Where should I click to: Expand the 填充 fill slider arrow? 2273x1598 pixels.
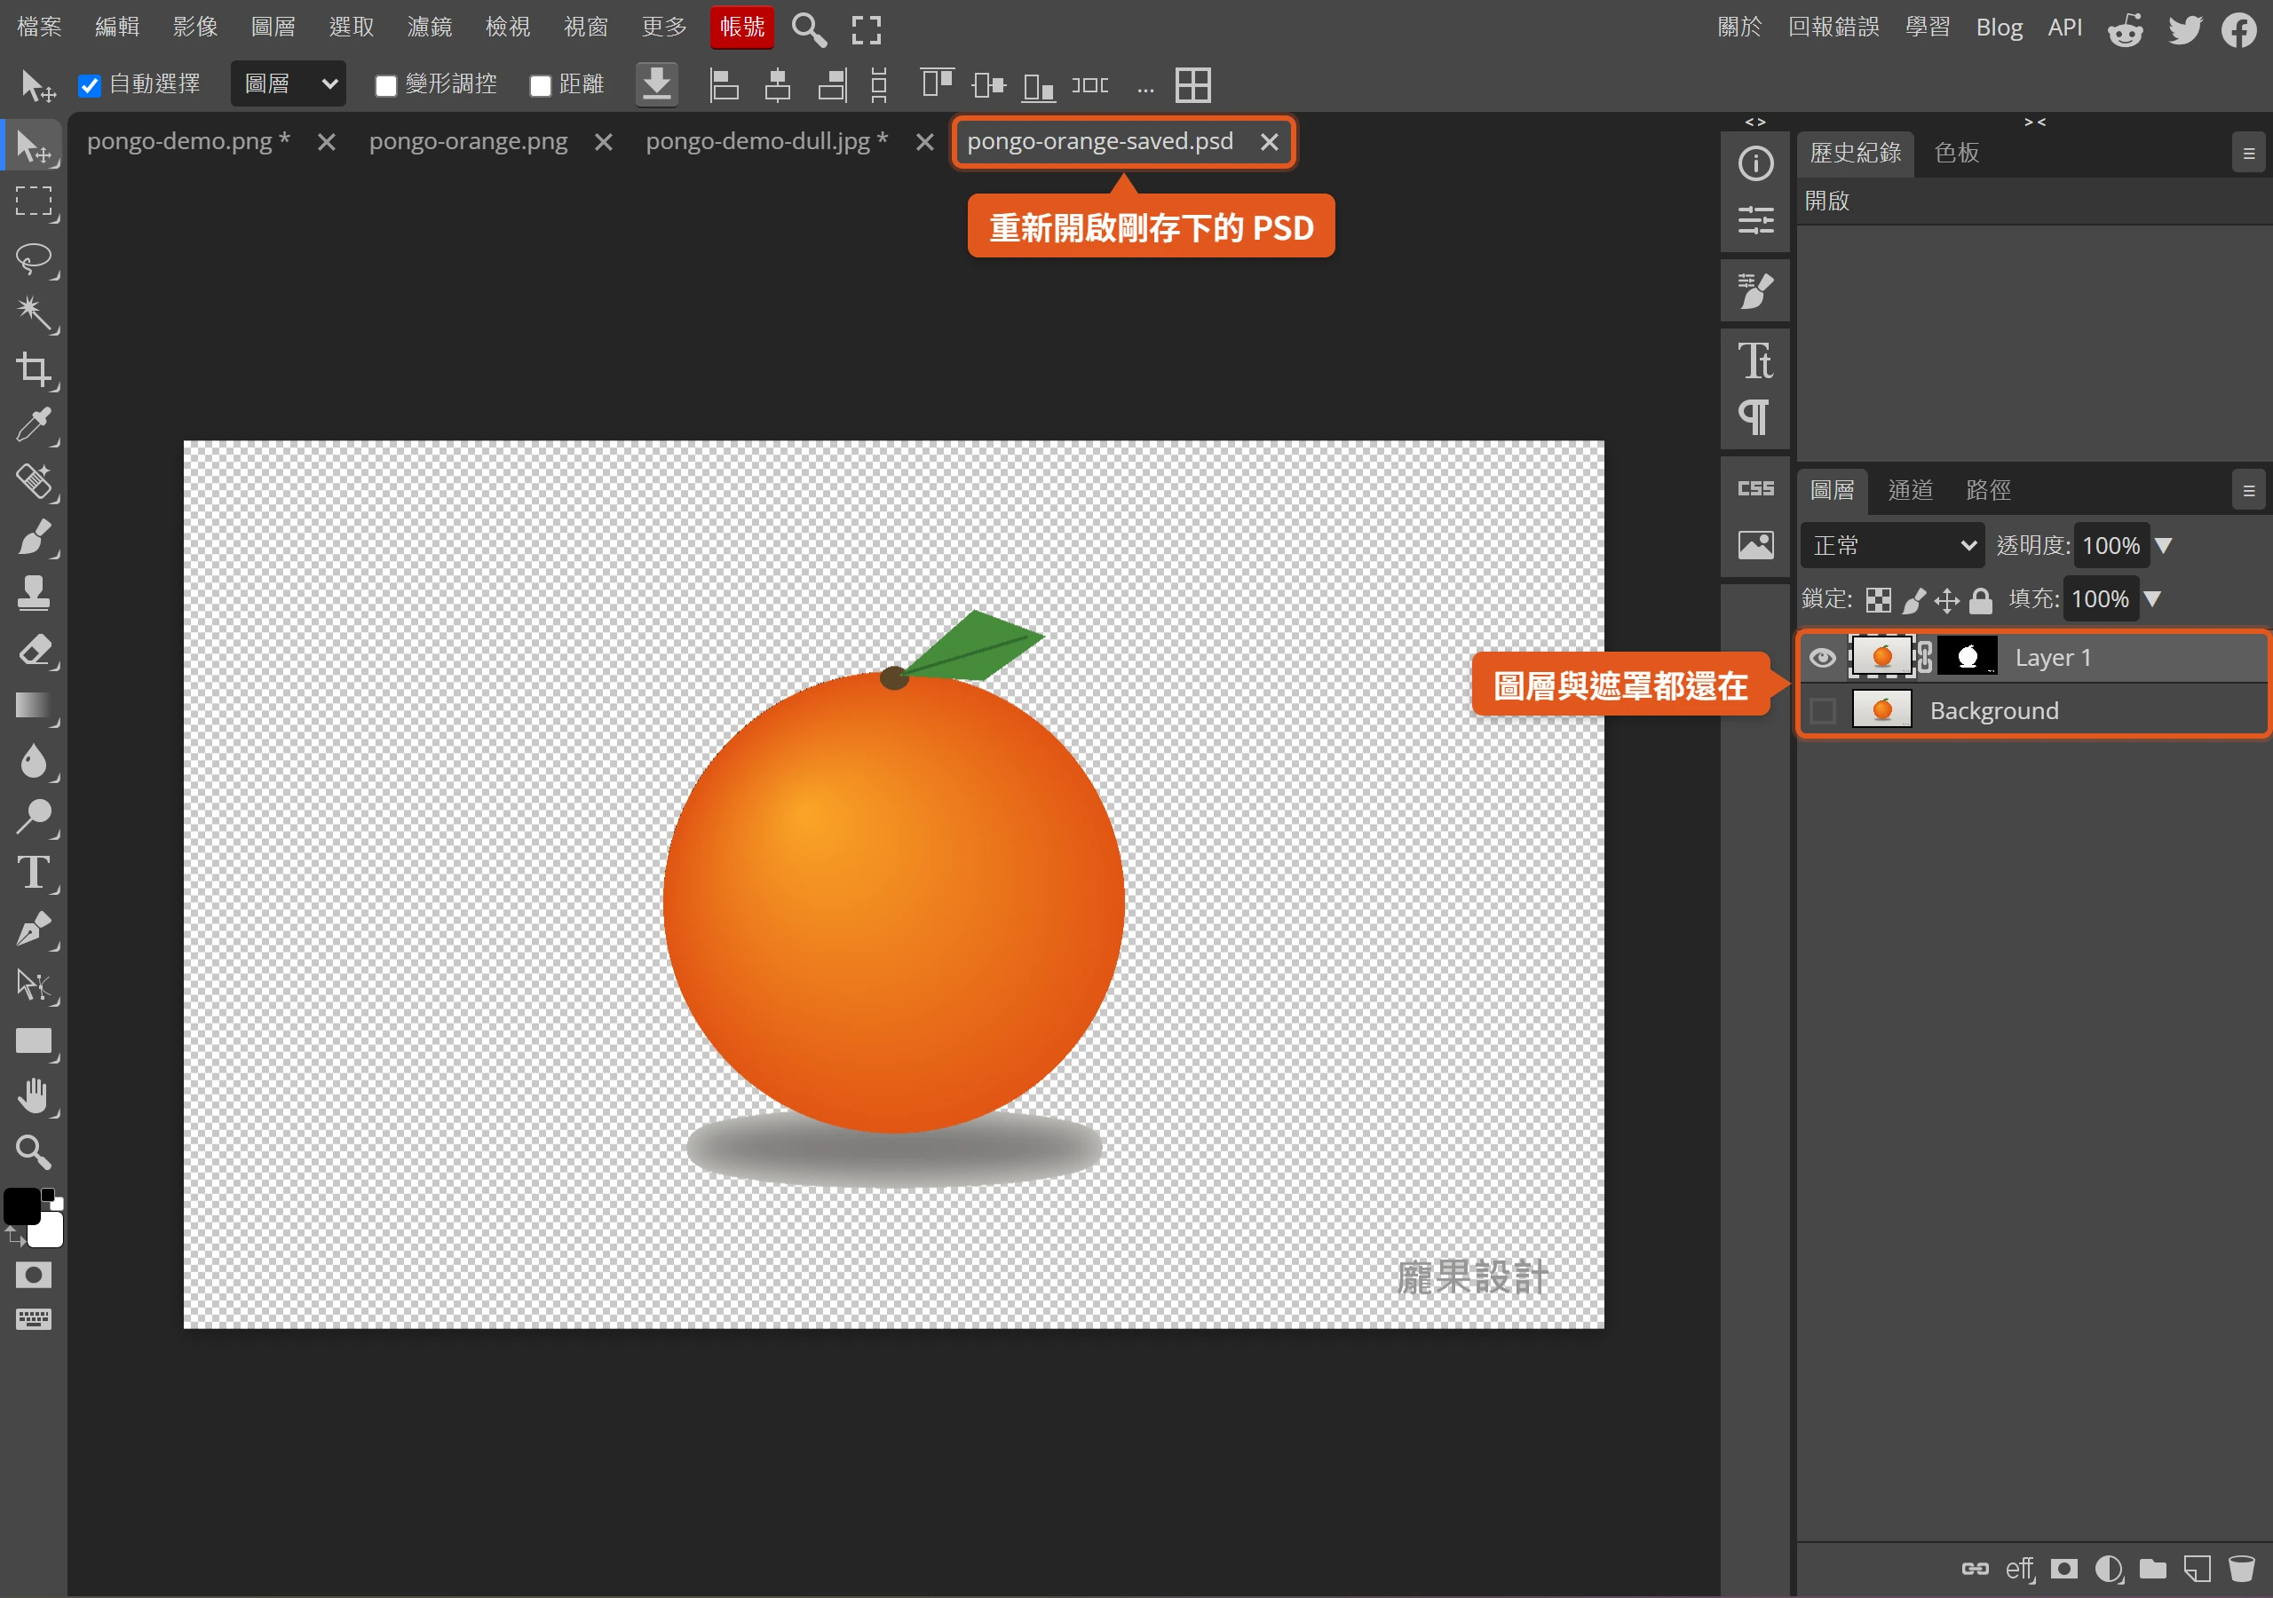(x=2152, y=599)
